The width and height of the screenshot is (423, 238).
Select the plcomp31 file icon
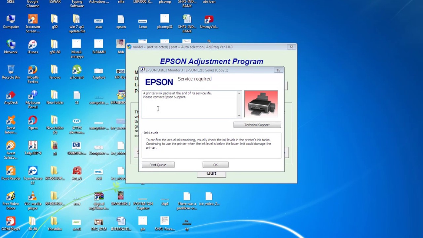point(165,22)
